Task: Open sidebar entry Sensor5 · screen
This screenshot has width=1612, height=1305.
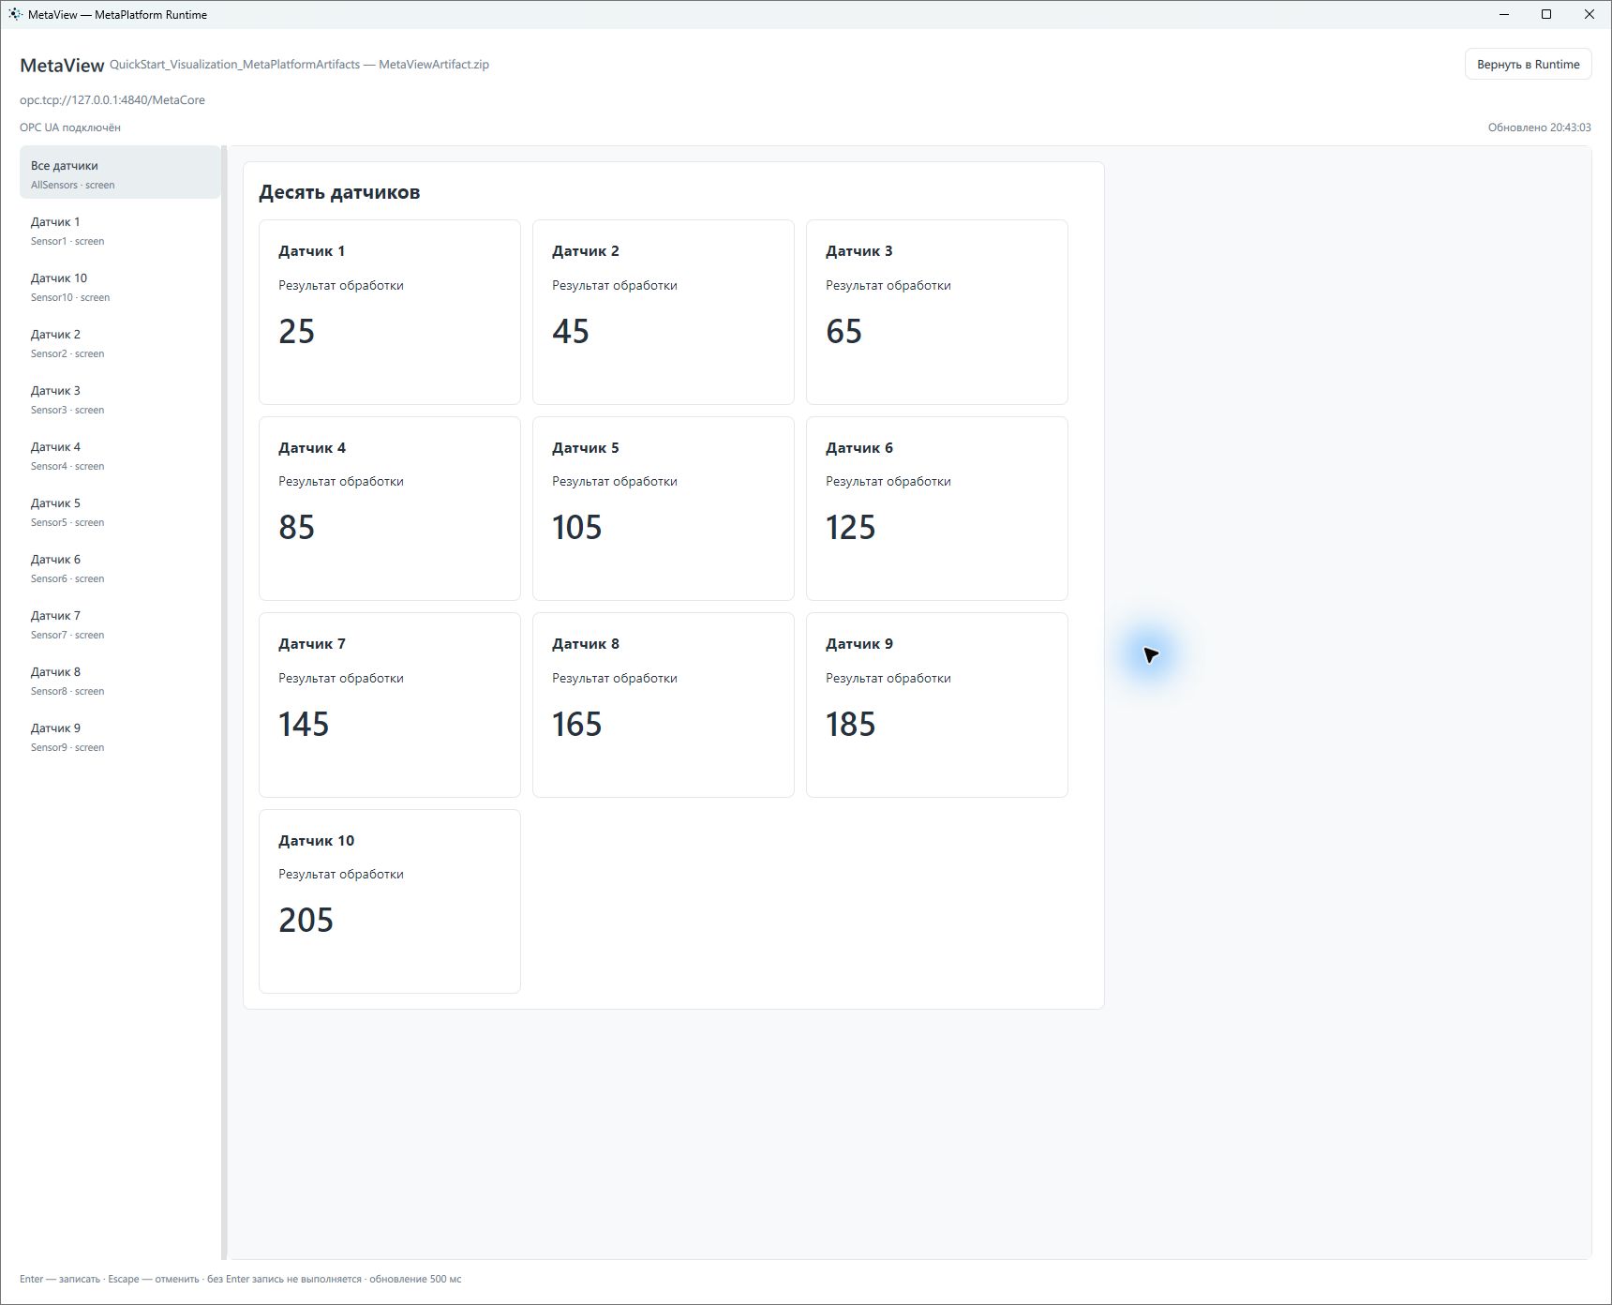Action: (120, 512)
